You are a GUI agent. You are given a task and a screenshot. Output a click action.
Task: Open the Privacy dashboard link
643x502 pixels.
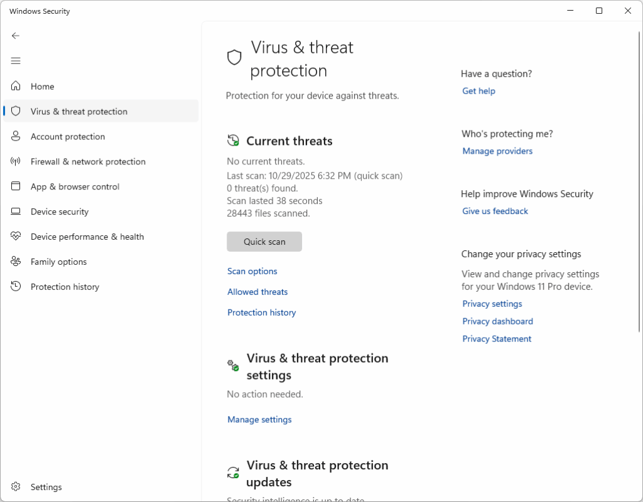pyautogui.click(x=497, y=321)
